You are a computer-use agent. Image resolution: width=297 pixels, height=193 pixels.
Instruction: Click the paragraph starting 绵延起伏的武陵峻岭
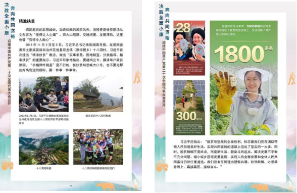[71, 35]
